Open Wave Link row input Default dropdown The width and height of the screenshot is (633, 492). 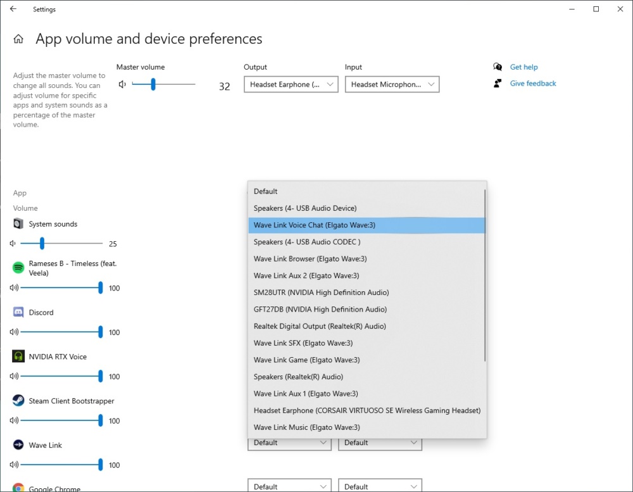click(x=380, y=443)
